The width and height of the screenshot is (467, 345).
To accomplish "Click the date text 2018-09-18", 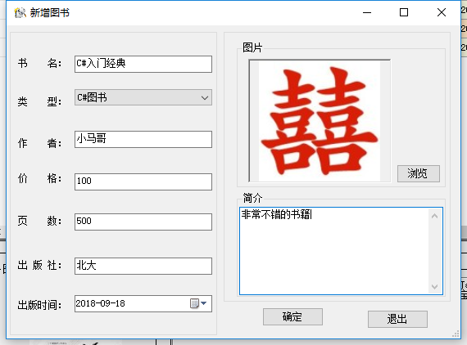I will [101, 303].
